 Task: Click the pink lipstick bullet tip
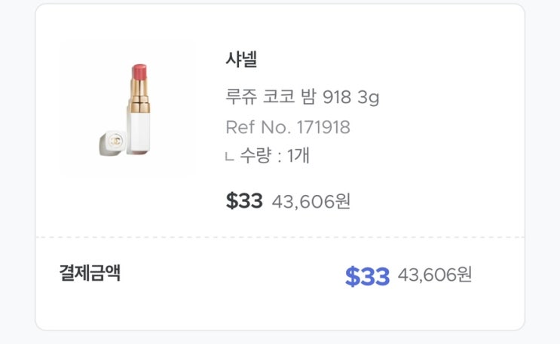(x=140, y=75)
